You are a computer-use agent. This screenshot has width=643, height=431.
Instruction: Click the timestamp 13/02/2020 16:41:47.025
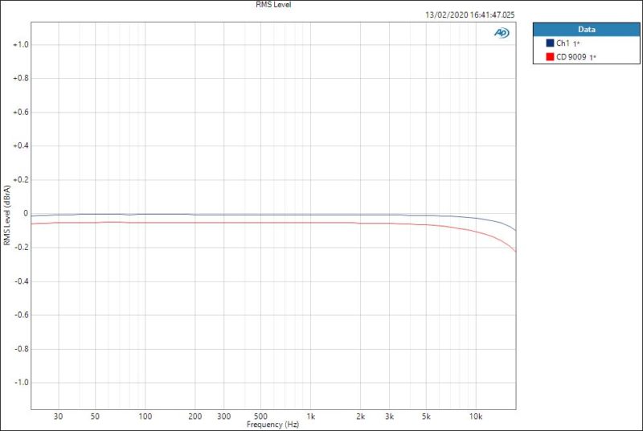470,14
